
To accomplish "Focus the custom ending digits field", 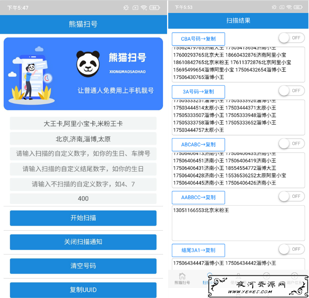I will pos(83,169).
